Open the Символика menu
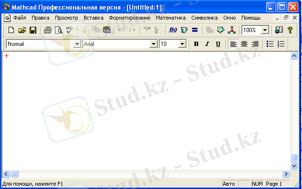This screenshot has width=302, height=189. (205, 18)
